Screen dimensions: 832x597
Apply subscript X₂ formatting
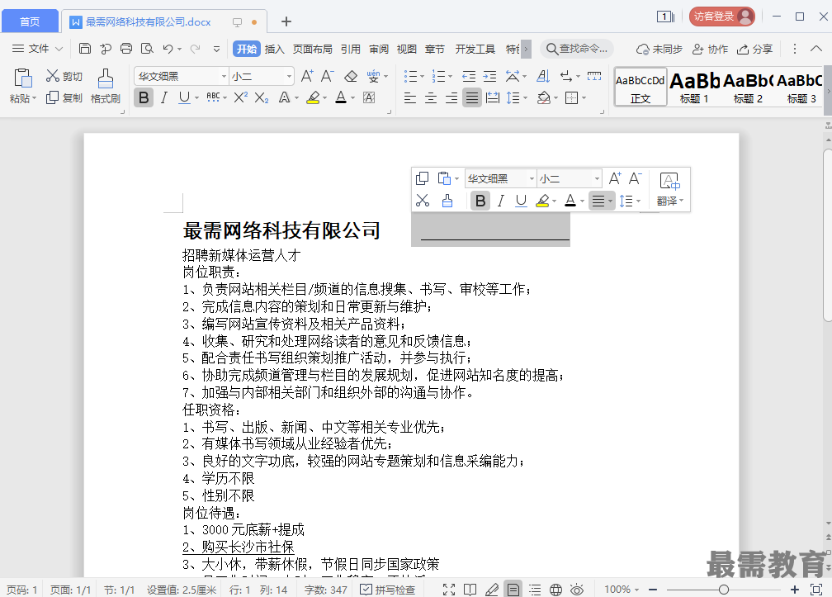261,97
